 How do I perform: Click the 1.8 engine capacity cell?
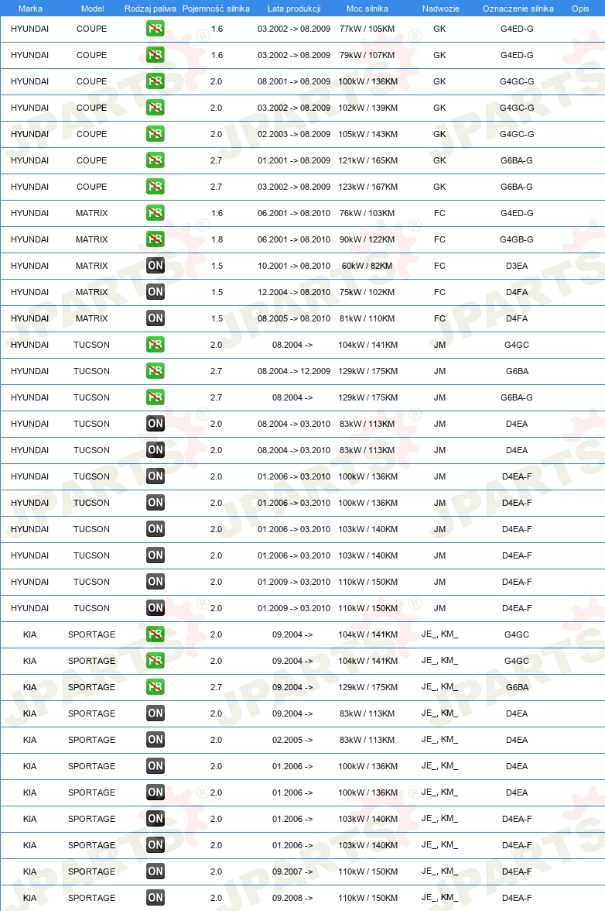pos(217,239)
